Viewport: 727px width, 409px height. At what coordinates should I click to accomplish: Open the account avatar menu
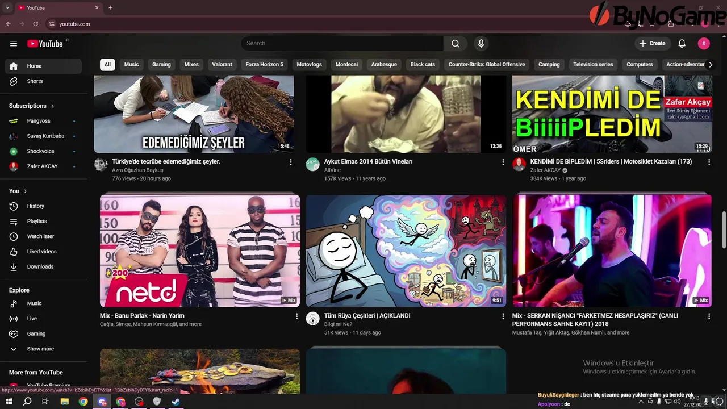[x=704, y=44]
